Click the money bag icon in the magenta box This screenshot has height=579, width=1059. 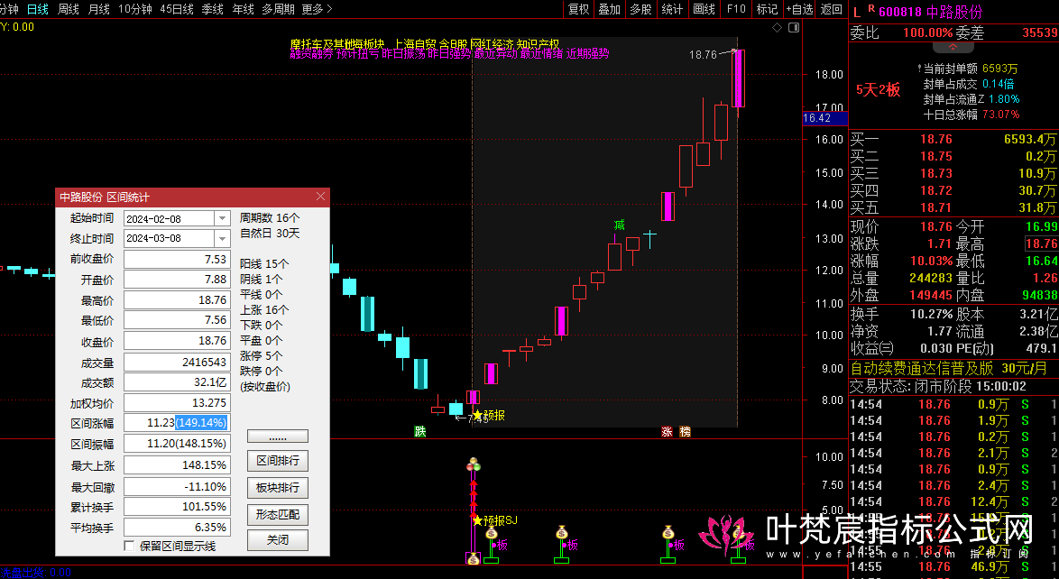pyautogui.click(x=473, y=559)
